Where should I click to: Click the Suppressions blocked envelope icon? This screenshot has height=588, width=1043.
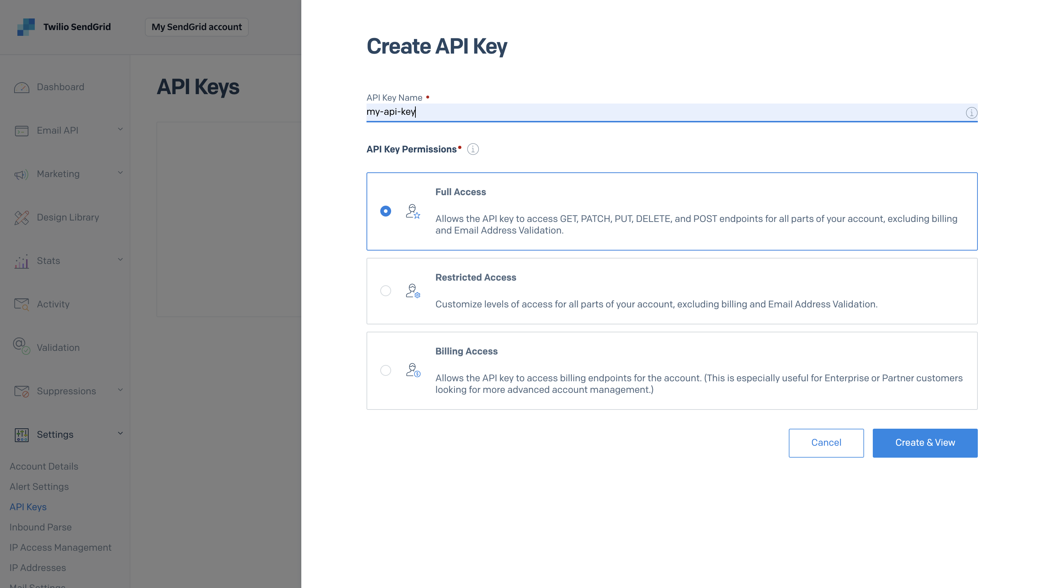click(x=21, y=391)
